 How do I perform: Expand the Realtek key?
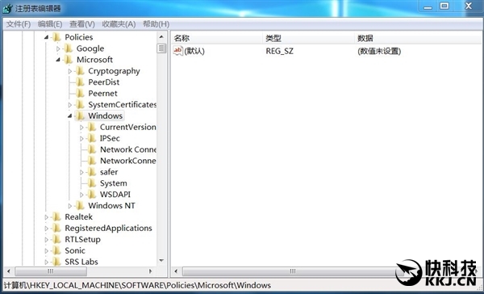tap(46, 217)
